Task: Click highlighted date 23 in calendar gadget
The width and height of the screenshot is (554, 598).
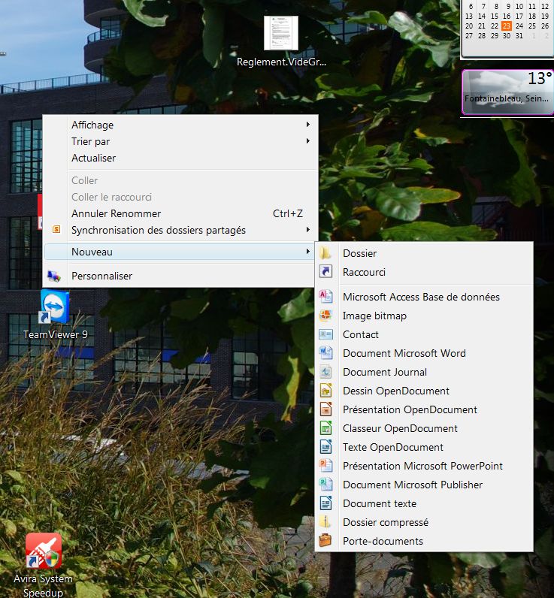Action: click(x=507, y=26)
